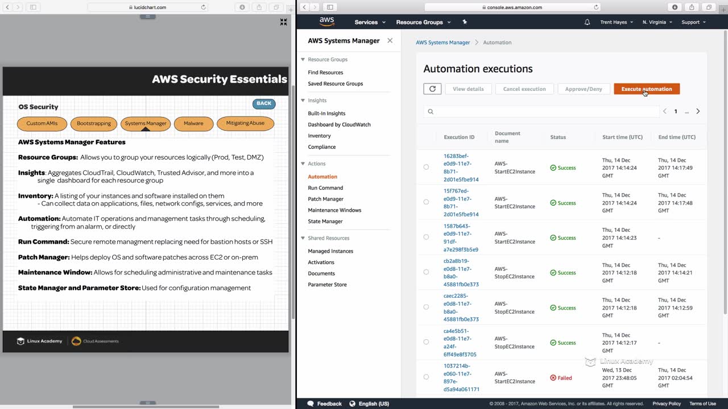Go to previous page of executions
The width and height of the screenshot is (728, 409).
(x=664, y=111)
